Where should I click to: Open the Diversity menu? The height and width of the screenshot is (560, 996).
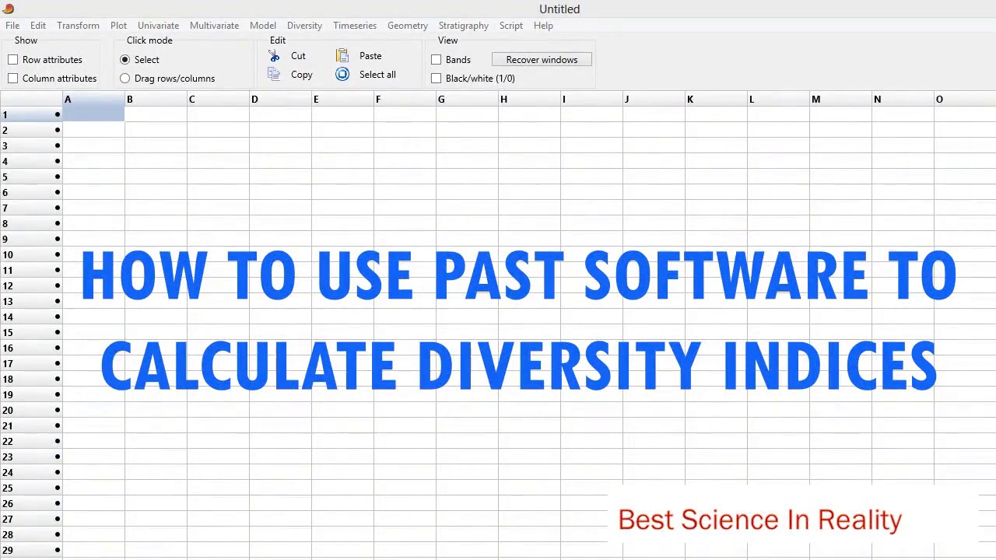[304, 26]
